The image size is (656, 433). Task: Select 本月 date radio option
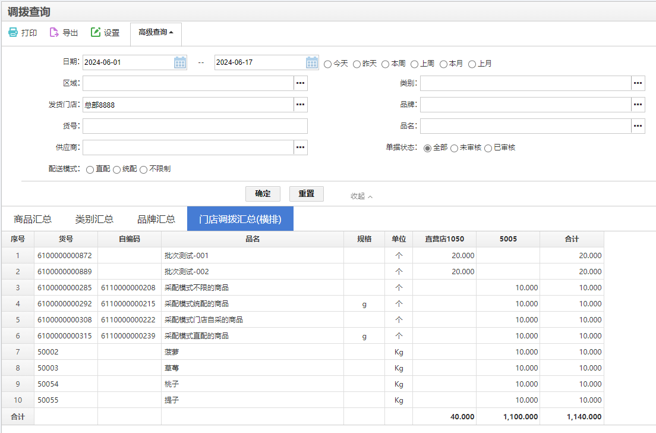click(x=443, y=64)
